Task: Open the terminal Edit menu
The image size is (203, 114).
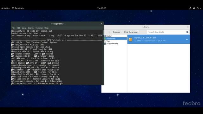Action: pos(18,28)
